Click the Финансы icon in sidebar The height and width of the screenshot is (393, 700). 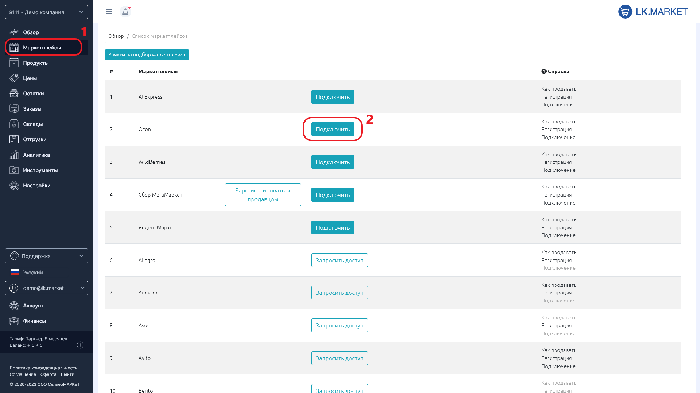point(14,321)
